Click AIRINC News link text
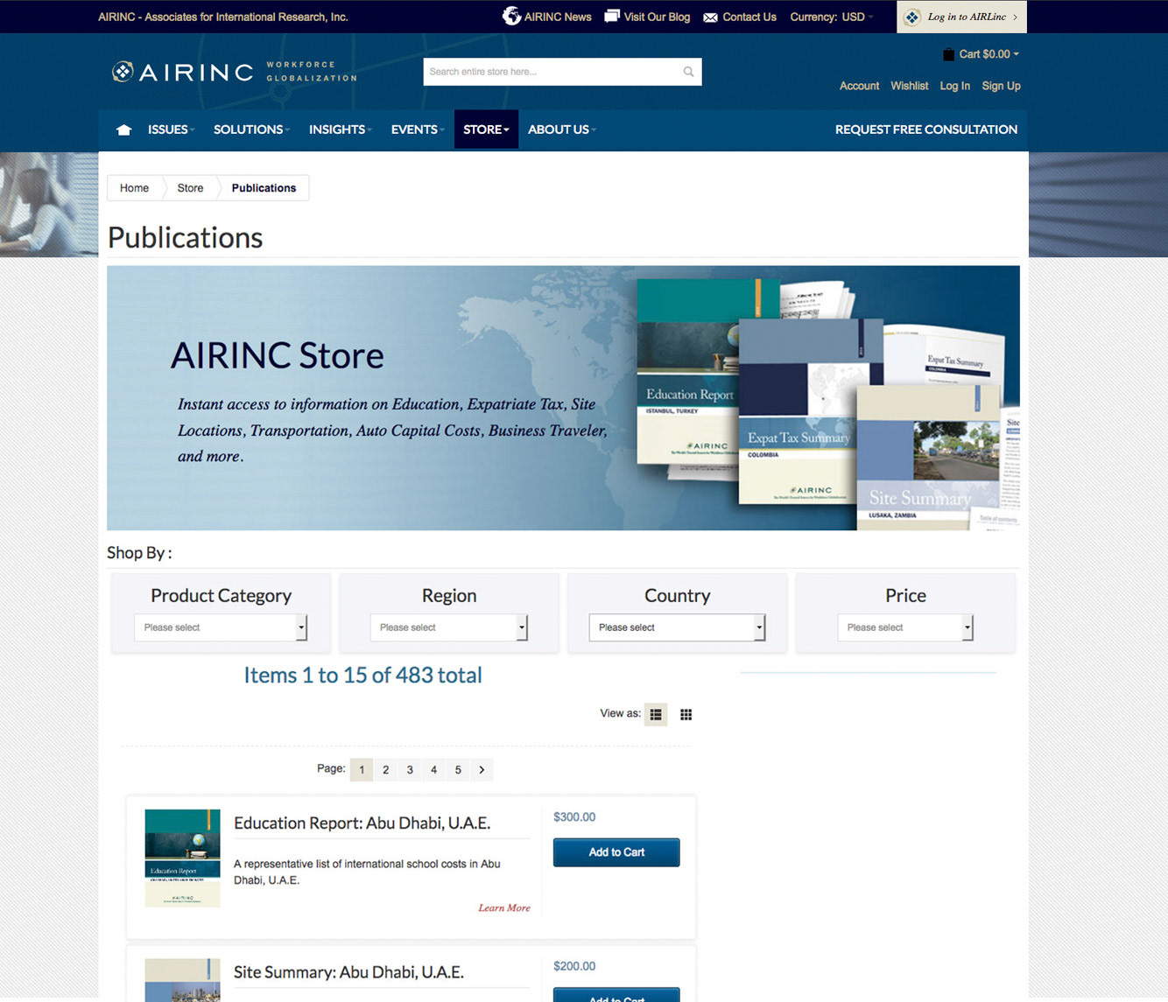Screen dimensions: 1168x1002 tap(558, 17)
